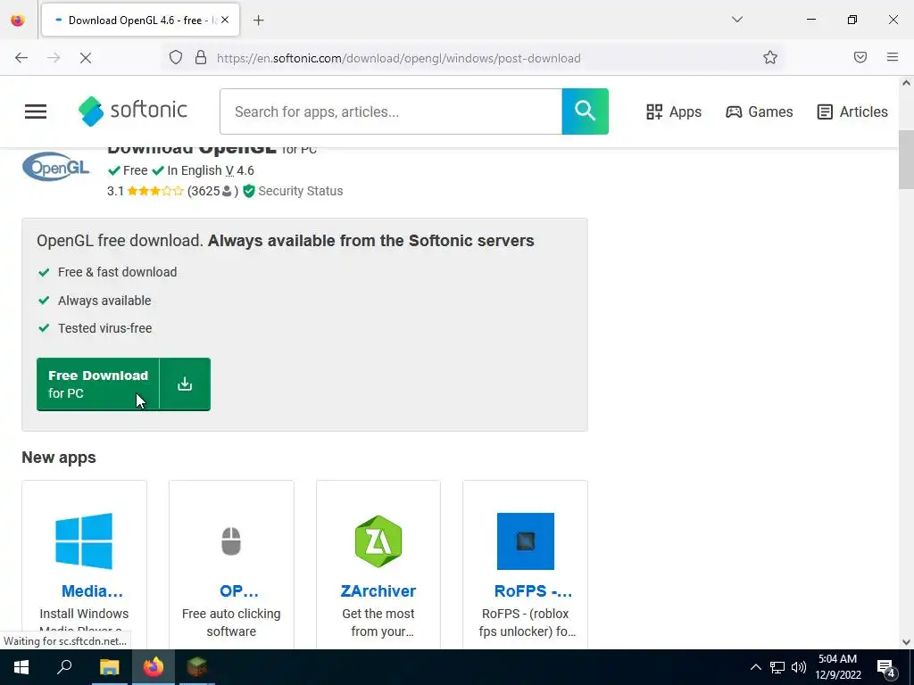Viewport: 914px width, 685px height.
Task: Click the 'Always available' bullet text
Action: 104,301
